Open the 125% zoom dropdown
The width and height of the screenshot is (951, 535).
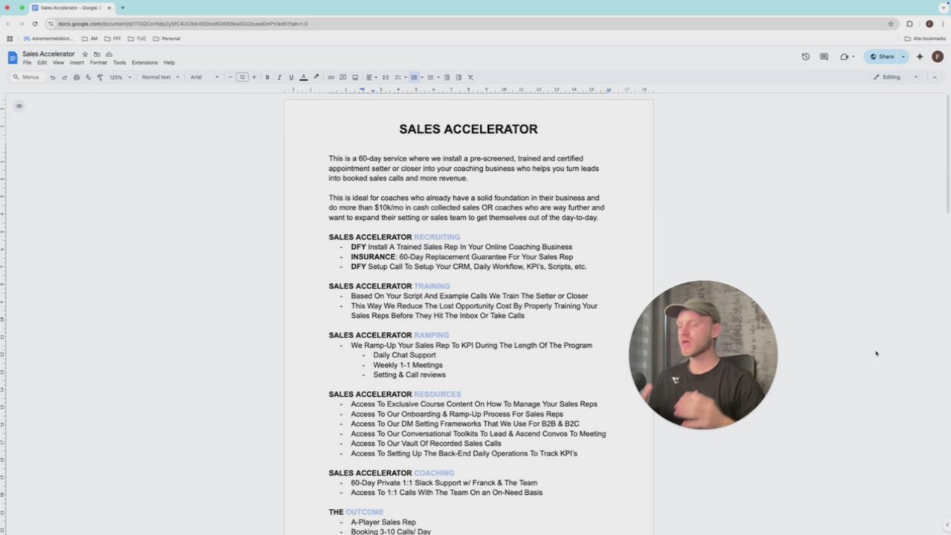pyautogui.click(x=120, y=77)
